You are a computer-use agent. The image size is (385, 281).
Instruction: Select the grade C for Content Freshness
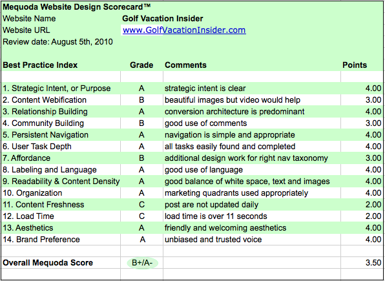click(141, 205)
